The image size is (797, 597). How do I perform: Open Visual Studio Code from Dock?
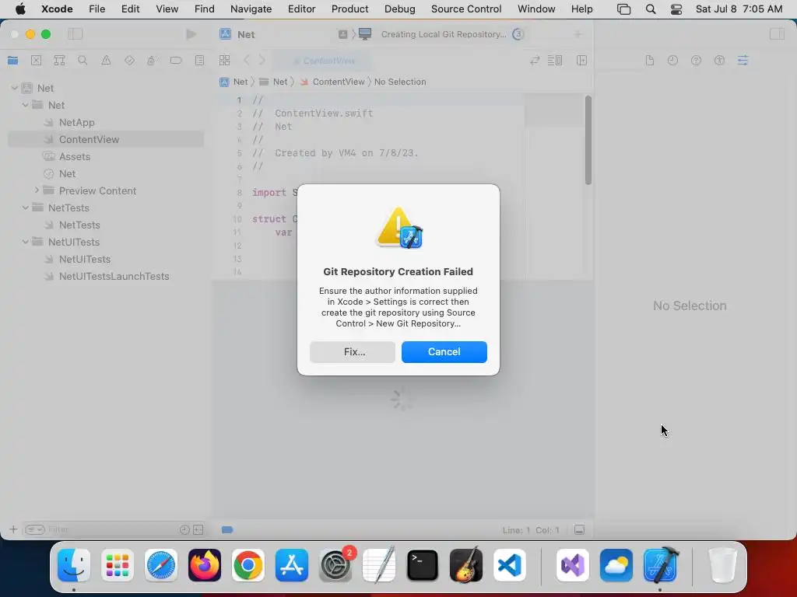(x=509, y=565)
